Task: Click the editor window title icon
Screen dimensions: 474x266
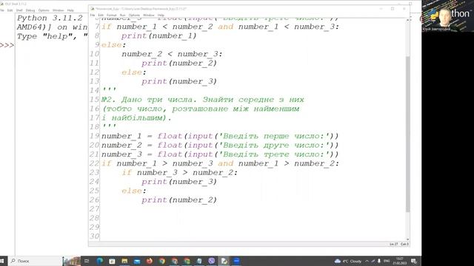Action: (x=93, y=9)
